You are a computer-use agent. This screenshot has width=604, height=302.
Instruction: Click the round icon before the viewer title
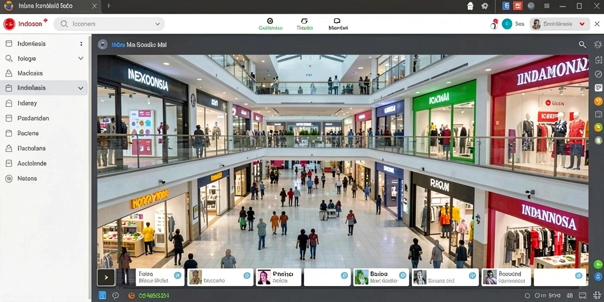(102, 45)
